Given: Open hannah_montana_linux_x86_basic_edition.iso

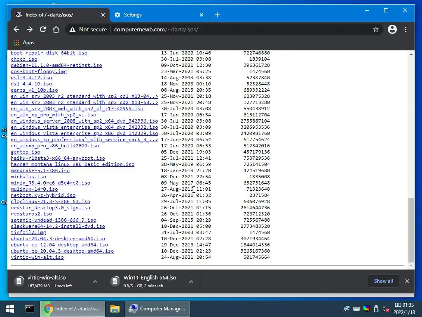Looking at the screenshot, I should coord(73,164).
